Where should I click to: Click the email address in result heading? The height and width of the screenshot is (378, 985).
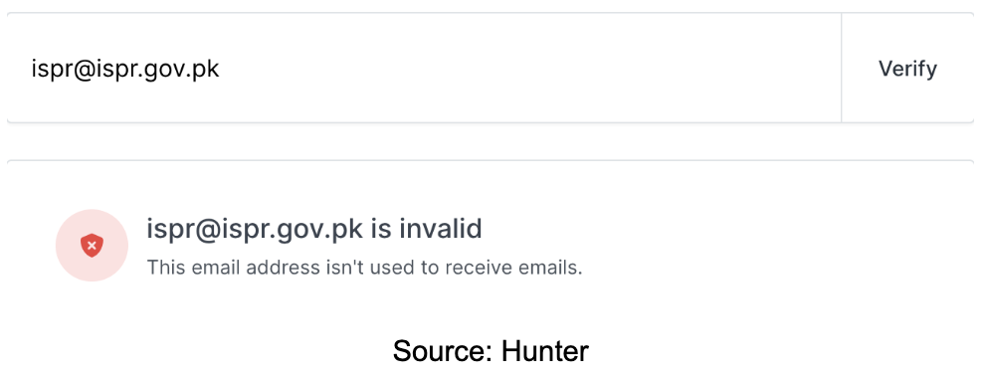click(x=255, y=230)
